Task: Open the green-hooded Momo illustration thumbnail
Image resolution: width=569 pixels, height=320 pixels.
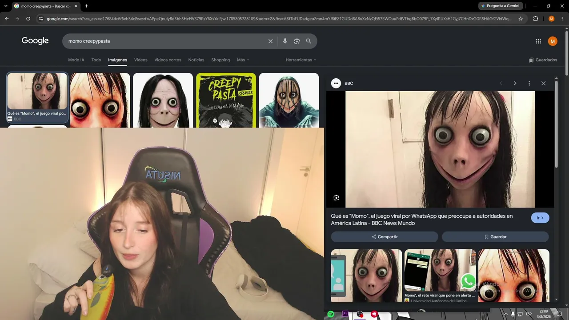Action: 289,100
